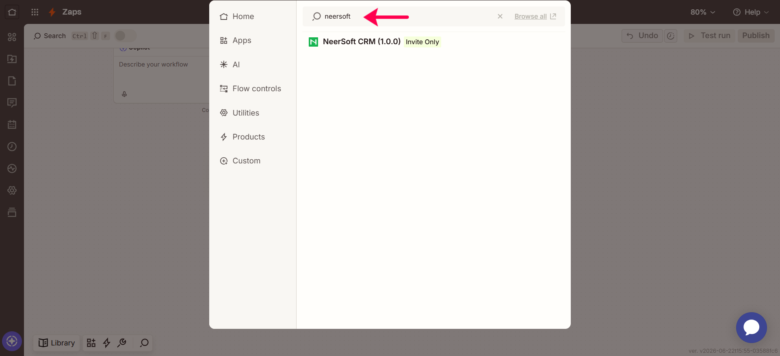Open the Zaps import icon in sidebar

click(x=12, y=59)
